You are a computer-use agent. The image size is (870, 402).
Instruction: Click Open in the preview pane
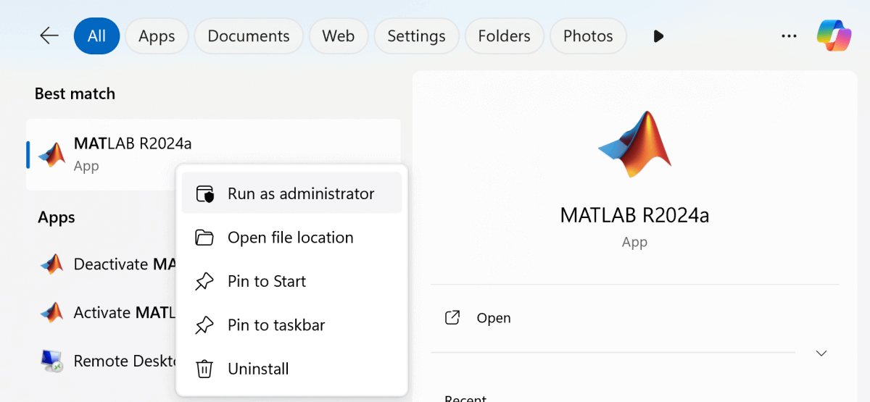tap(494, 318)
